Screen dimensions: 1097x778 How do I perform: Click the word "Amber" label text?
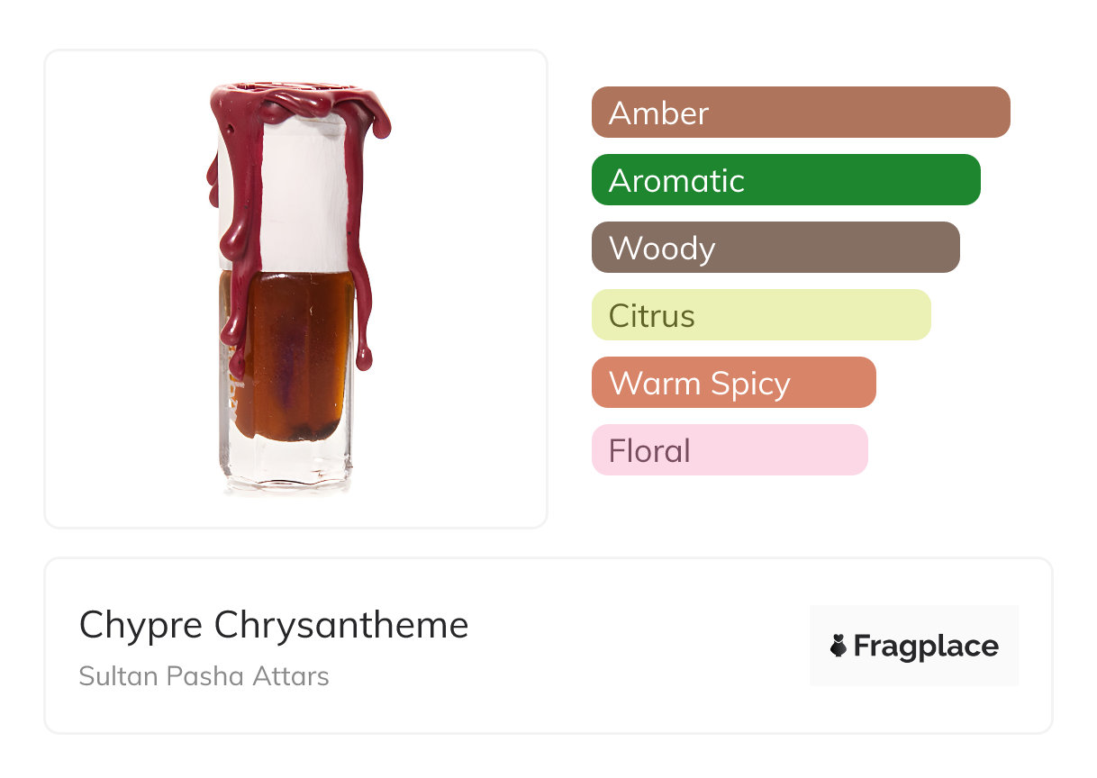tap(658, 113)
